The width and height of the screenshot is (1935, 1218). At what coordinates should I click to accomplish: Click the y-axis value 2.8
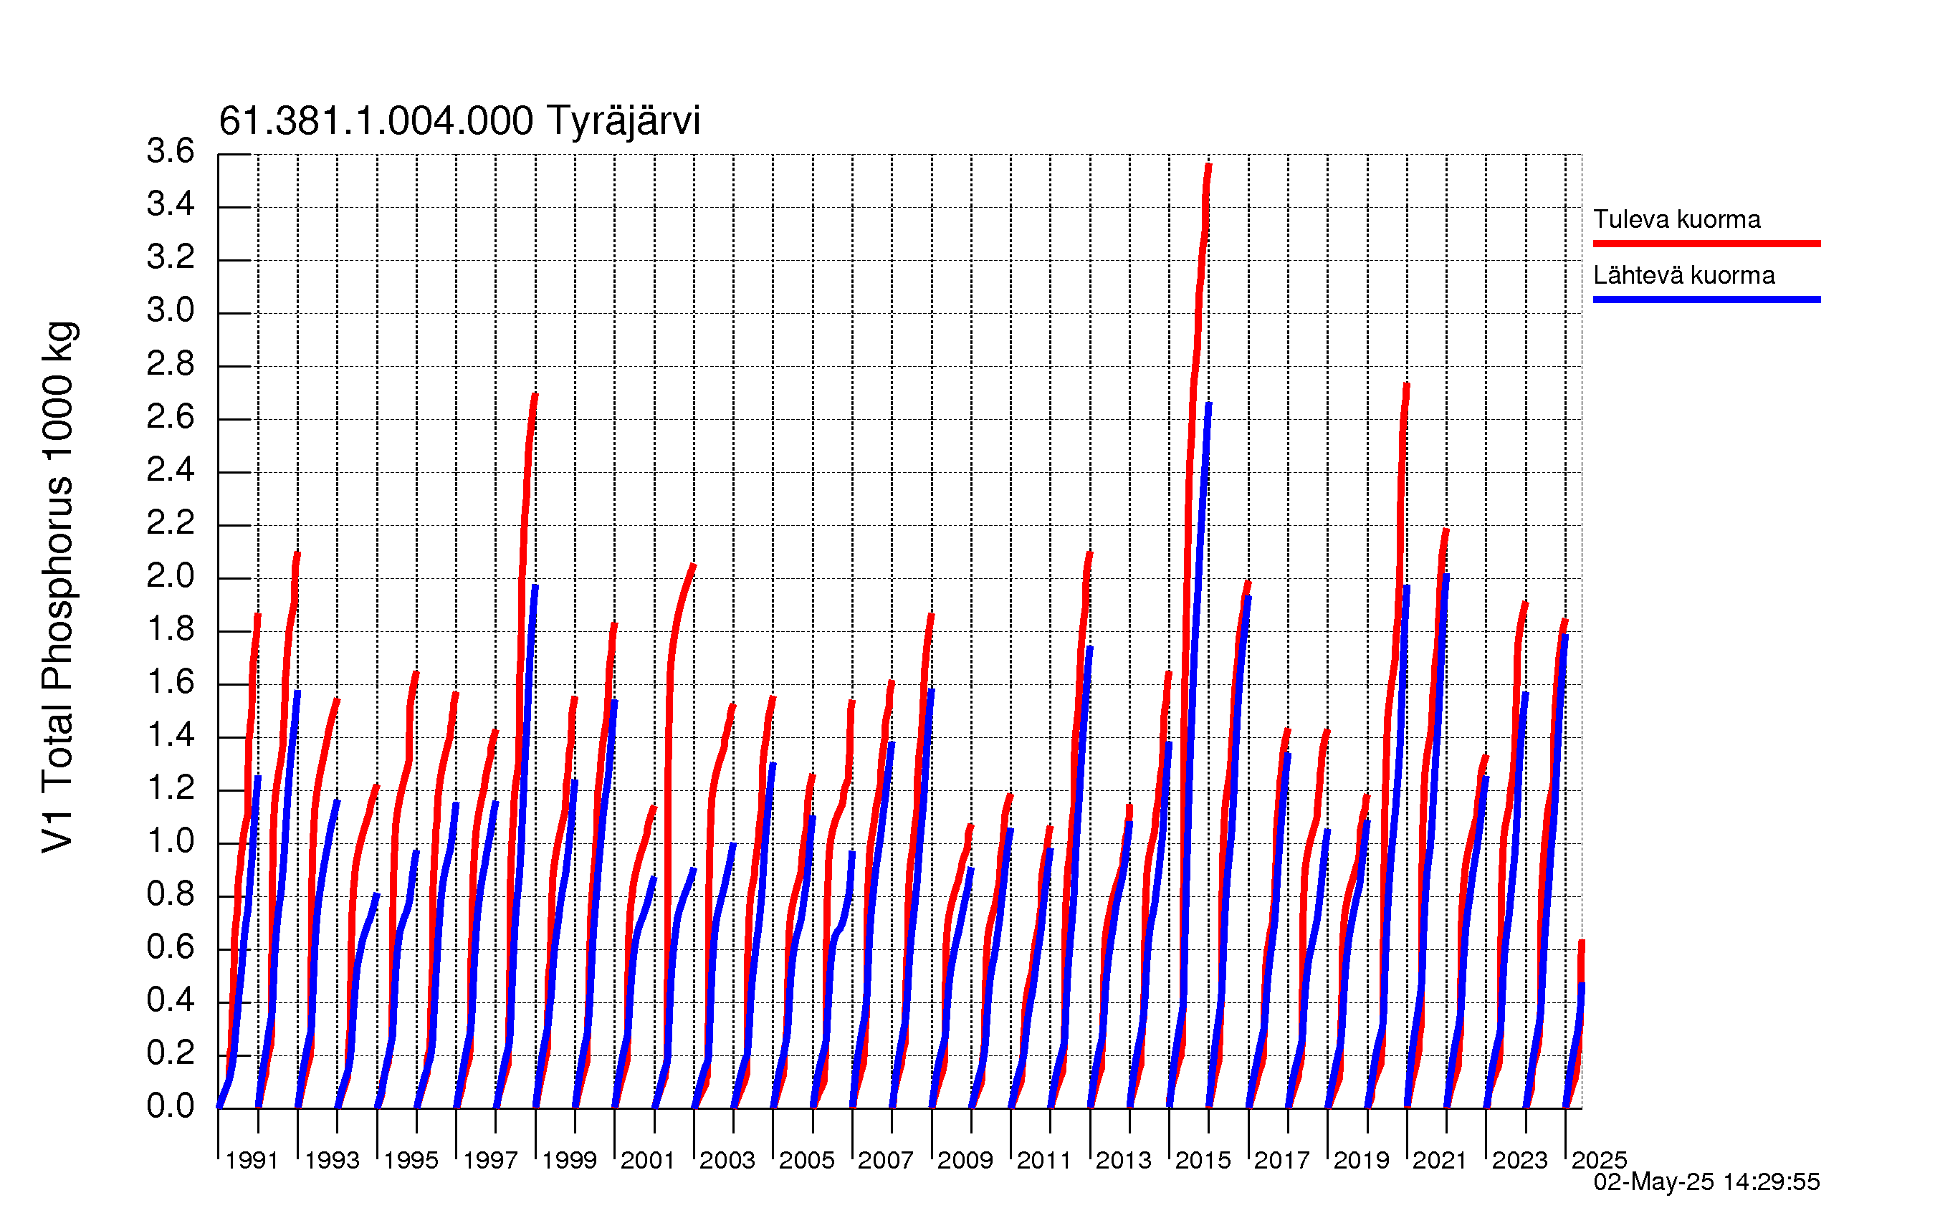click(x=171, y=364)
